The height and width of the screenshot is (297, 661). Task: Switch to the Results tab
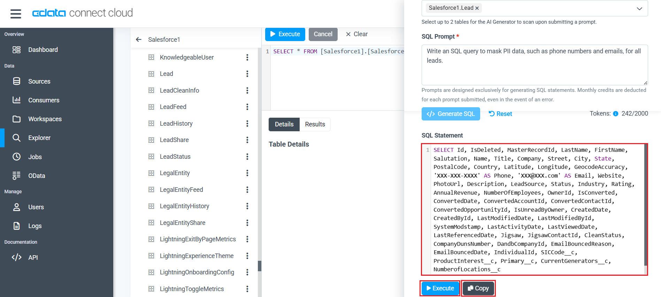(315, 124)
